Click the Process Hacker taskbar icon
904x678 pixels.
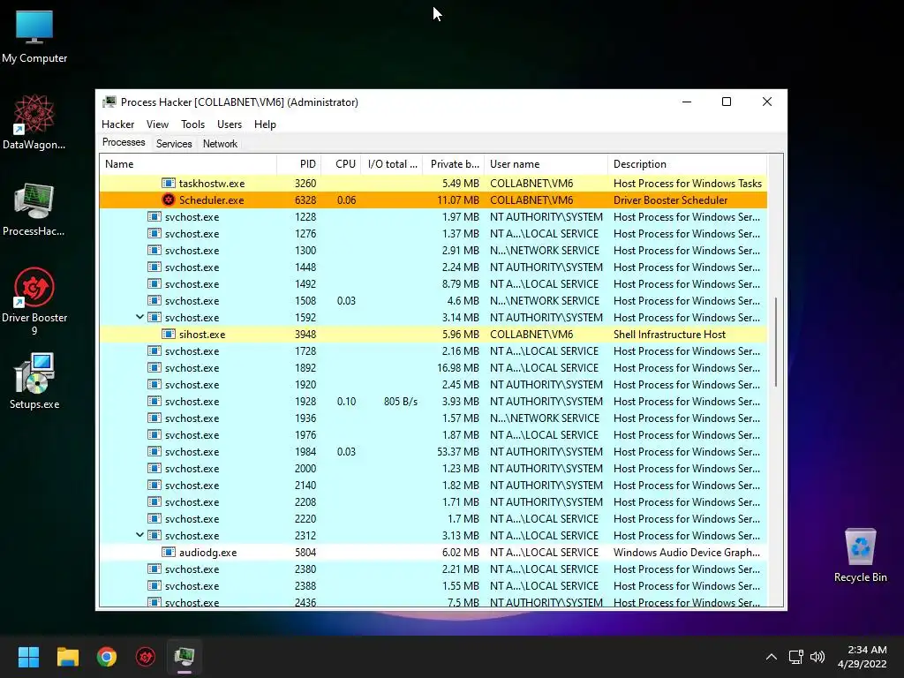185,657
